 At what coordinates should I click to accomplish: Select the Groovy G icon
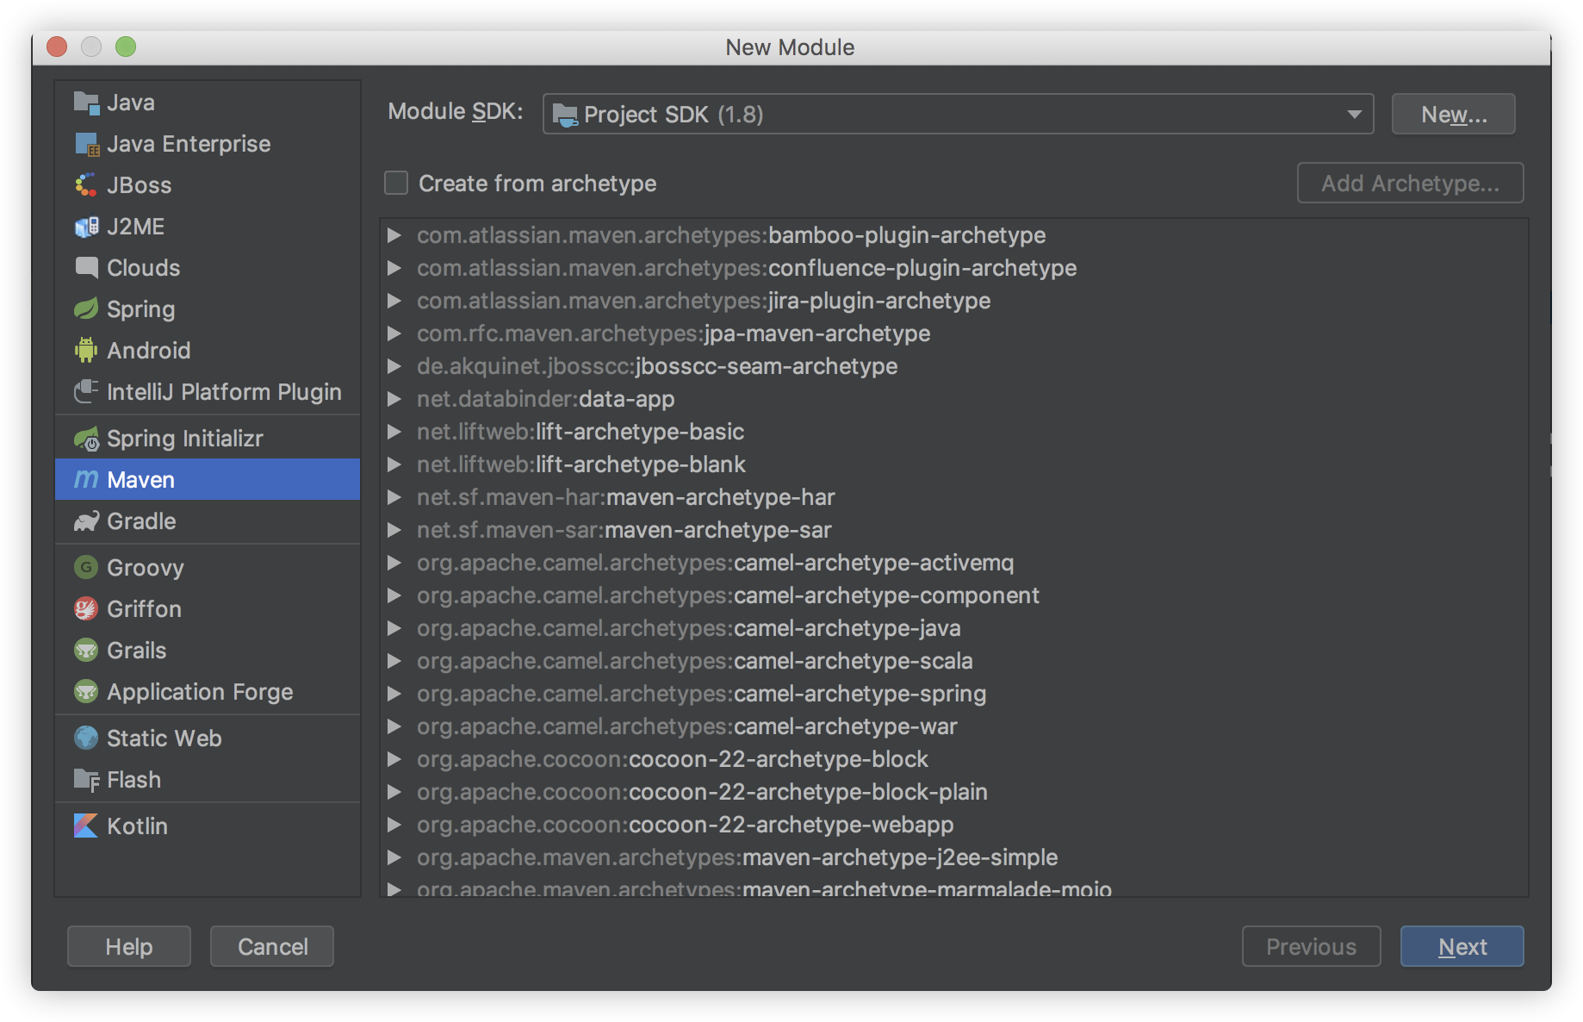pyautogui.click(x=86, y=568)
